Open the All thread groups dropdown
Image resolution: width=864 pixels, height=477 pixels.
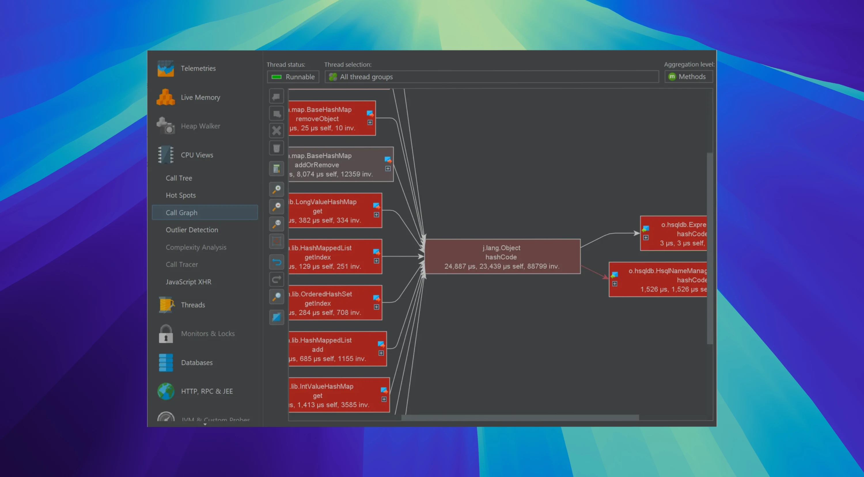(x=492, y=77)
